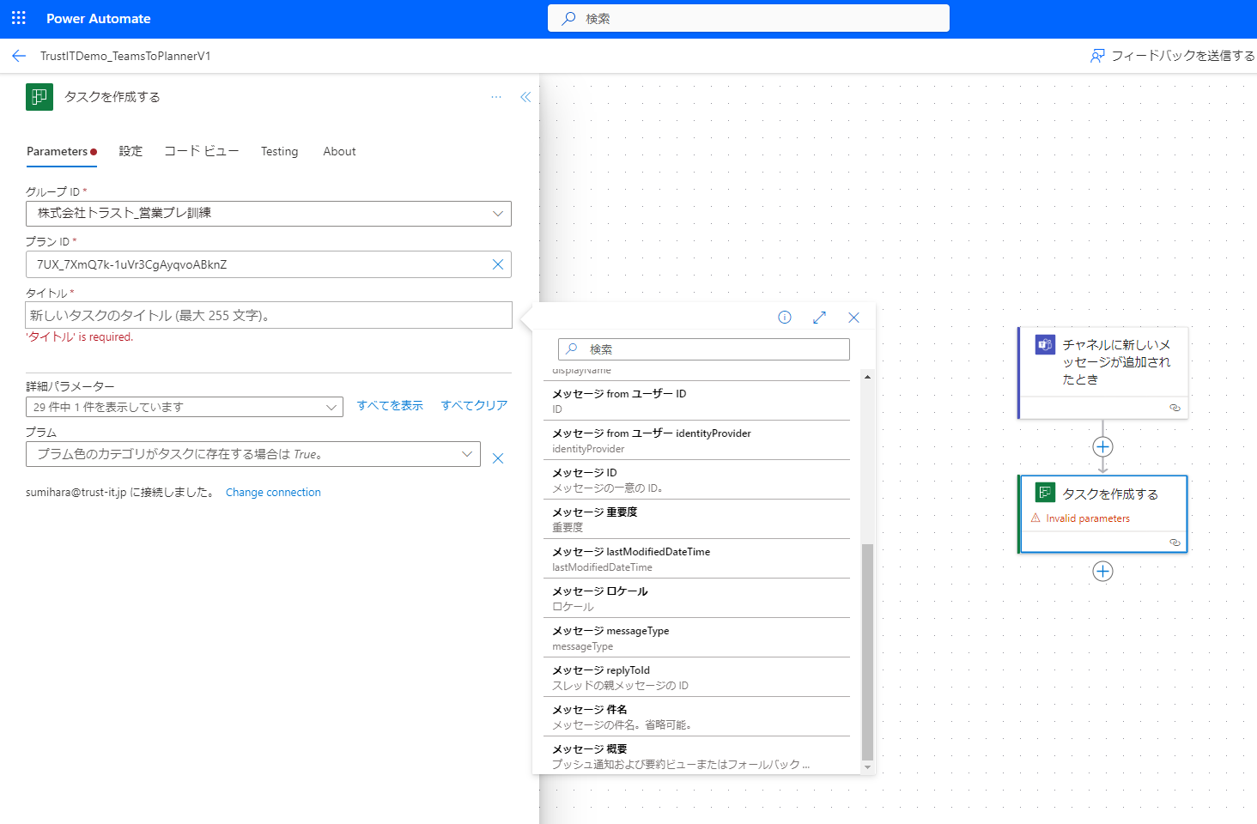Click the top 検索 search box
The width and height of the screenshot is (1257, 824).
pyautogui.click(x=749, y=18)
